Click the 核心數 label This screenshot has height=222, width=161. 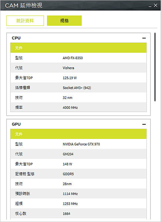point(21,213)
